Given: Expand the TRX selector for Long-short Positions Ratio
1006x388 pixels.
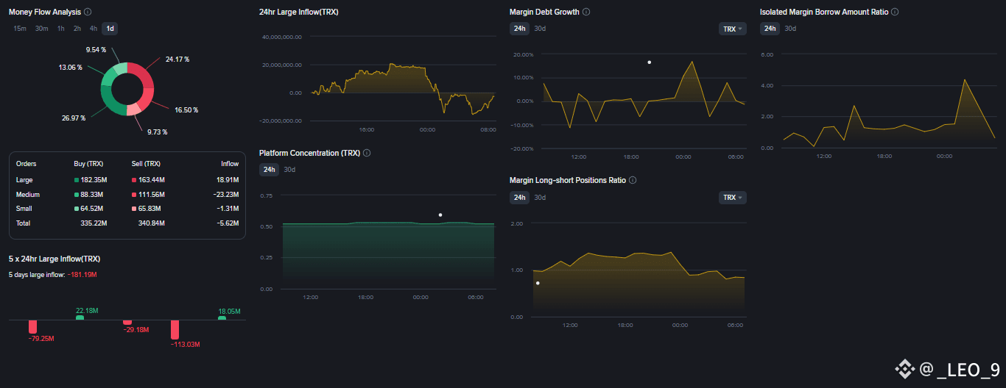Looking at the screenshot, I should (x=732, y=198).
